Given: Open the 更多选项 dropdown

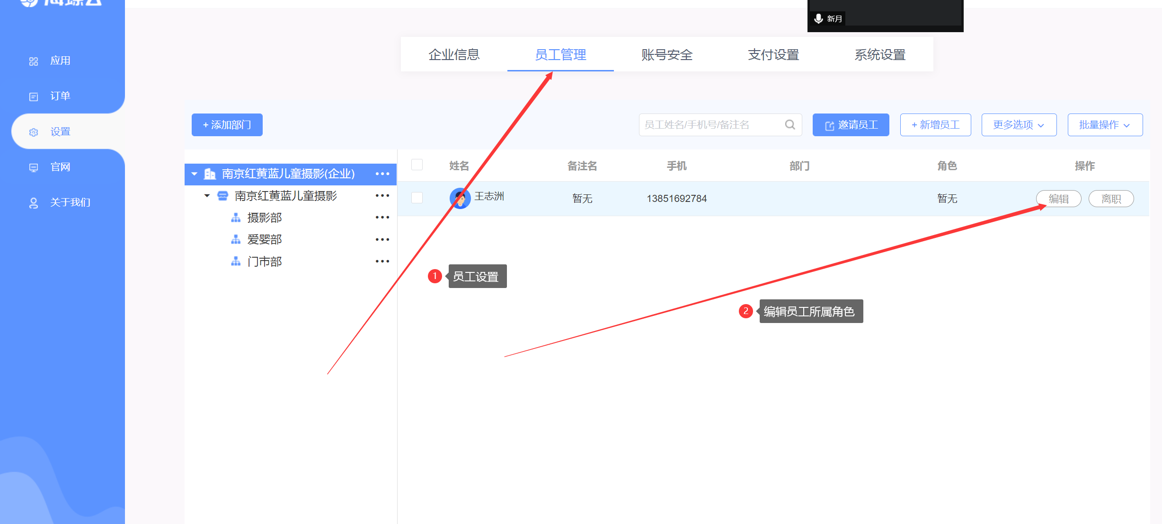Looking at the screenshot, I should pyautogui.click(x=1019, y=125).
